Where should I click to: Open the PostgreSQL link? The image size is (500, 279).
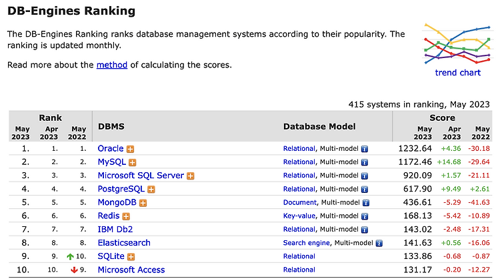pos(121,189)
